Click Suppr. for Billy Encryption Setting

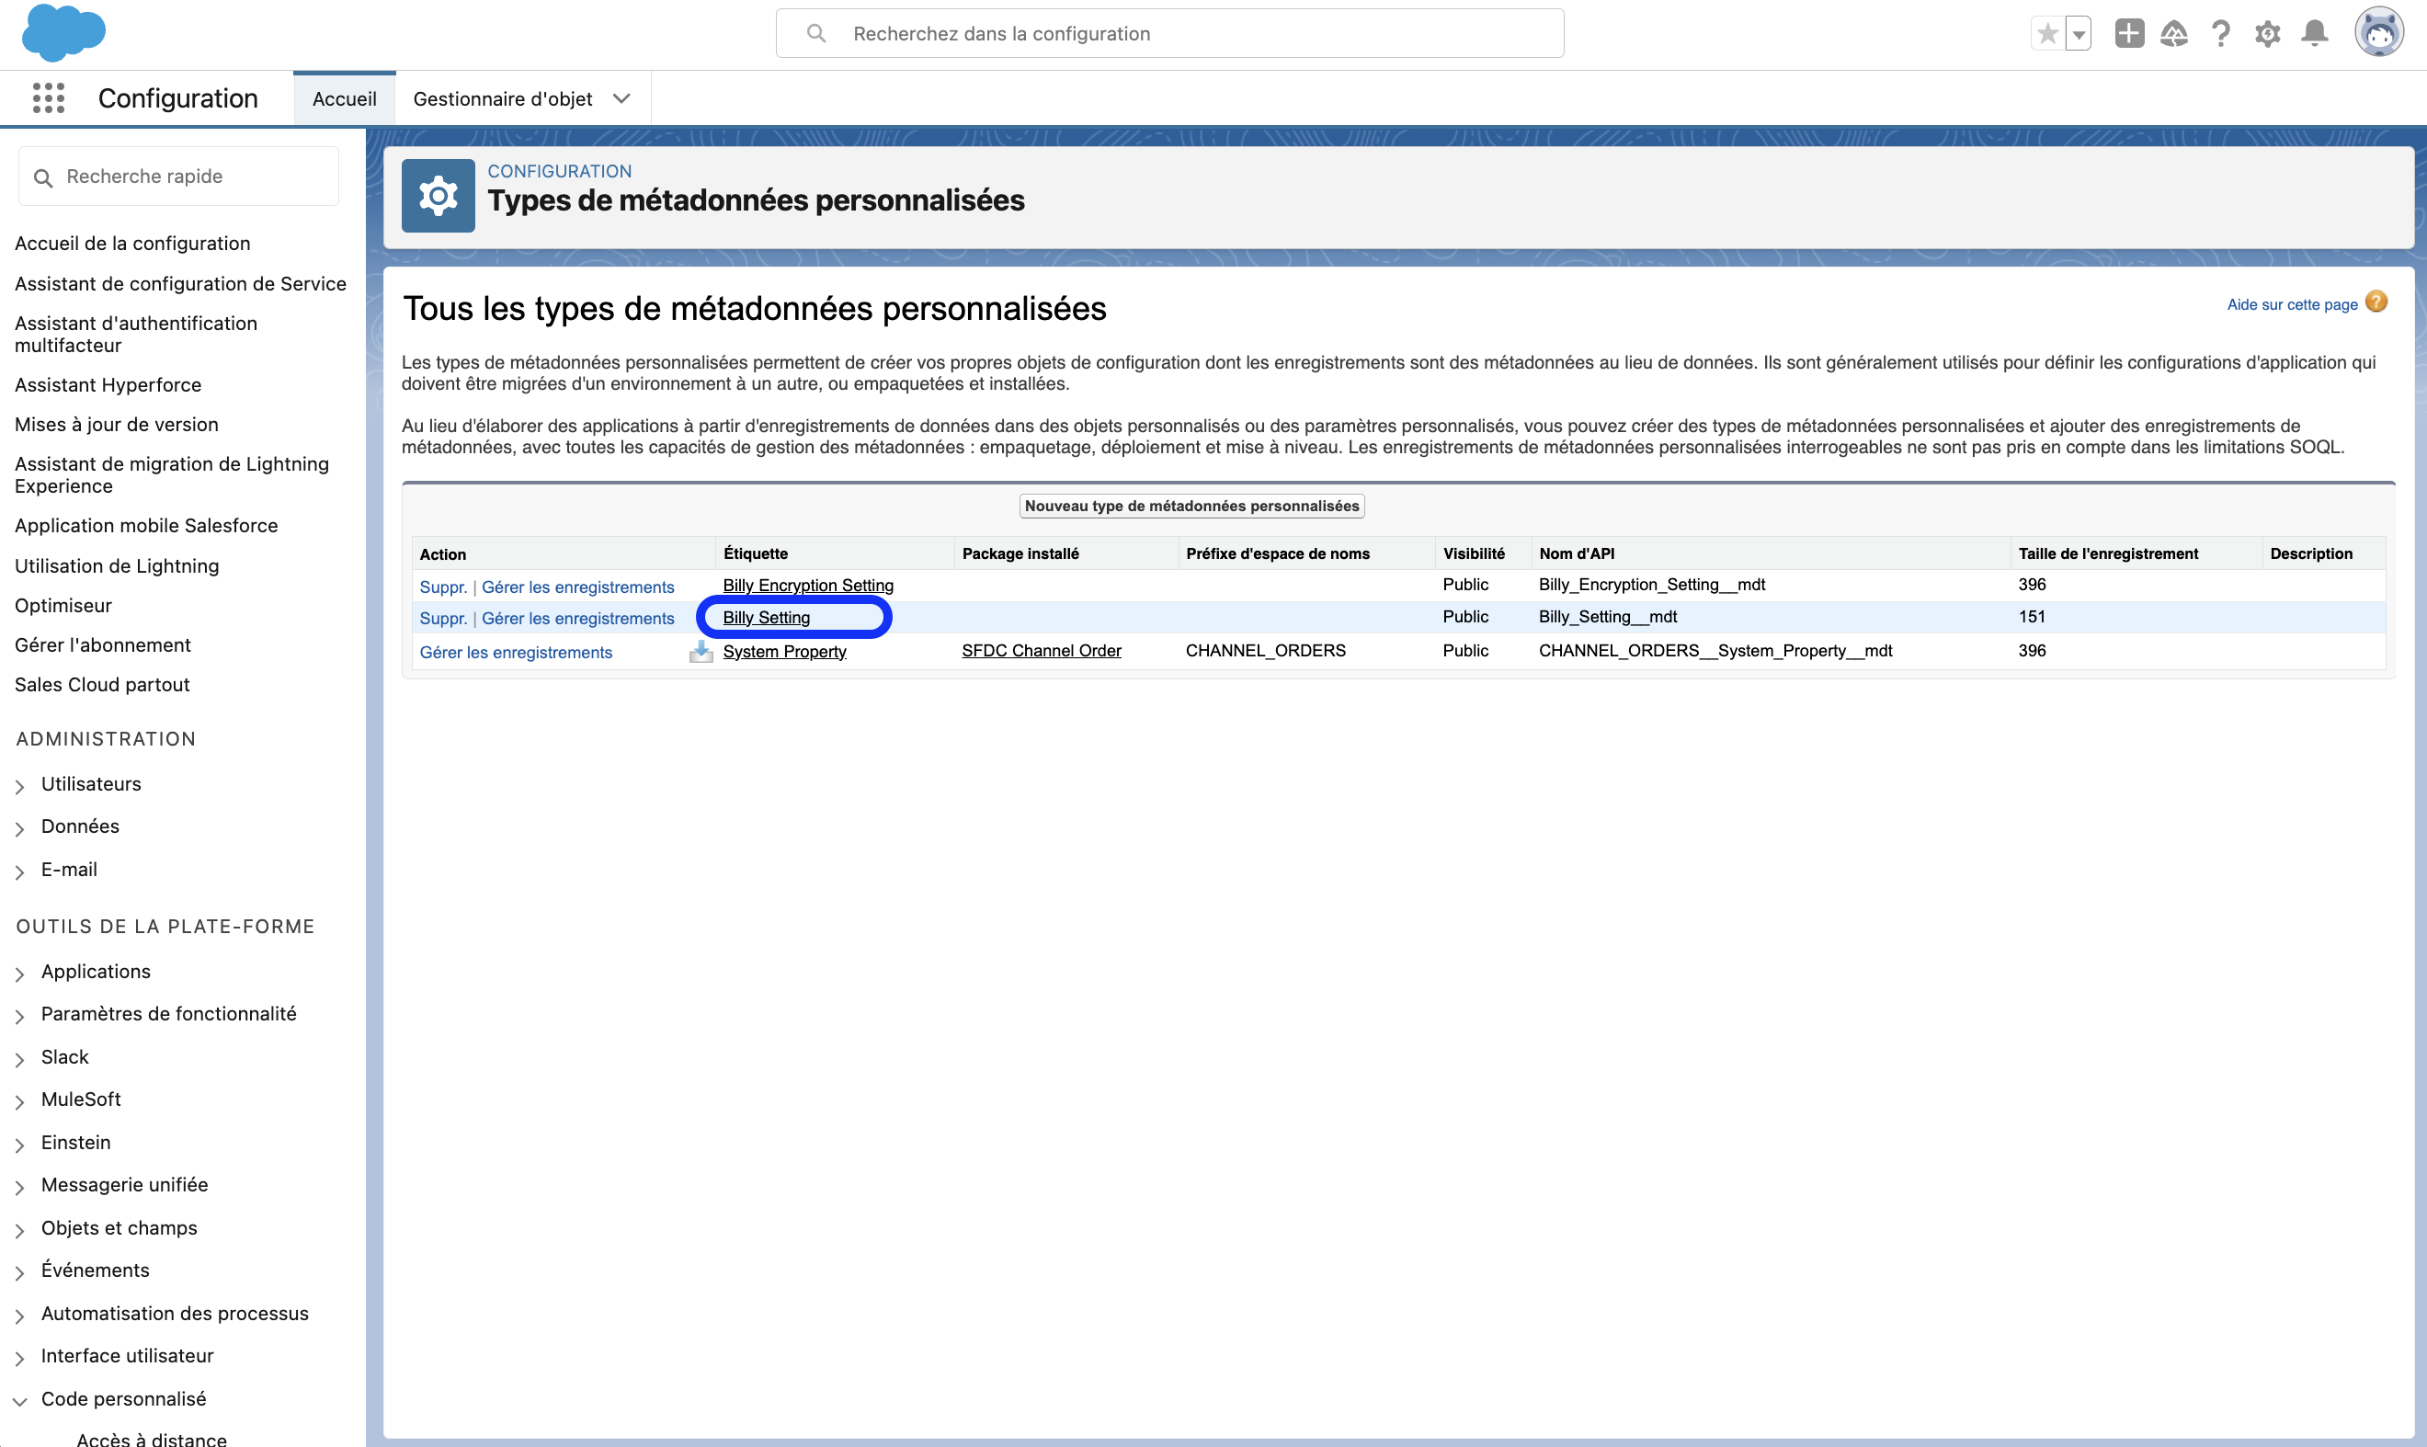[x=443, y=587]
